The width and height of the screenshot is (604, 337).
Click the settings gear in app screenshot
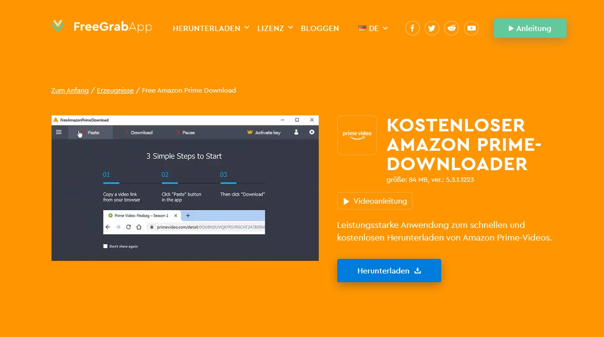[x=311, y=132]
